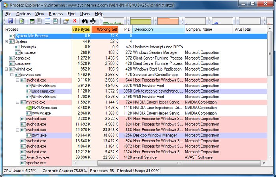This screenshot has width=276, height=177.
Task: Click the crosshair Find Window target icon
Action: click(93, 21)
